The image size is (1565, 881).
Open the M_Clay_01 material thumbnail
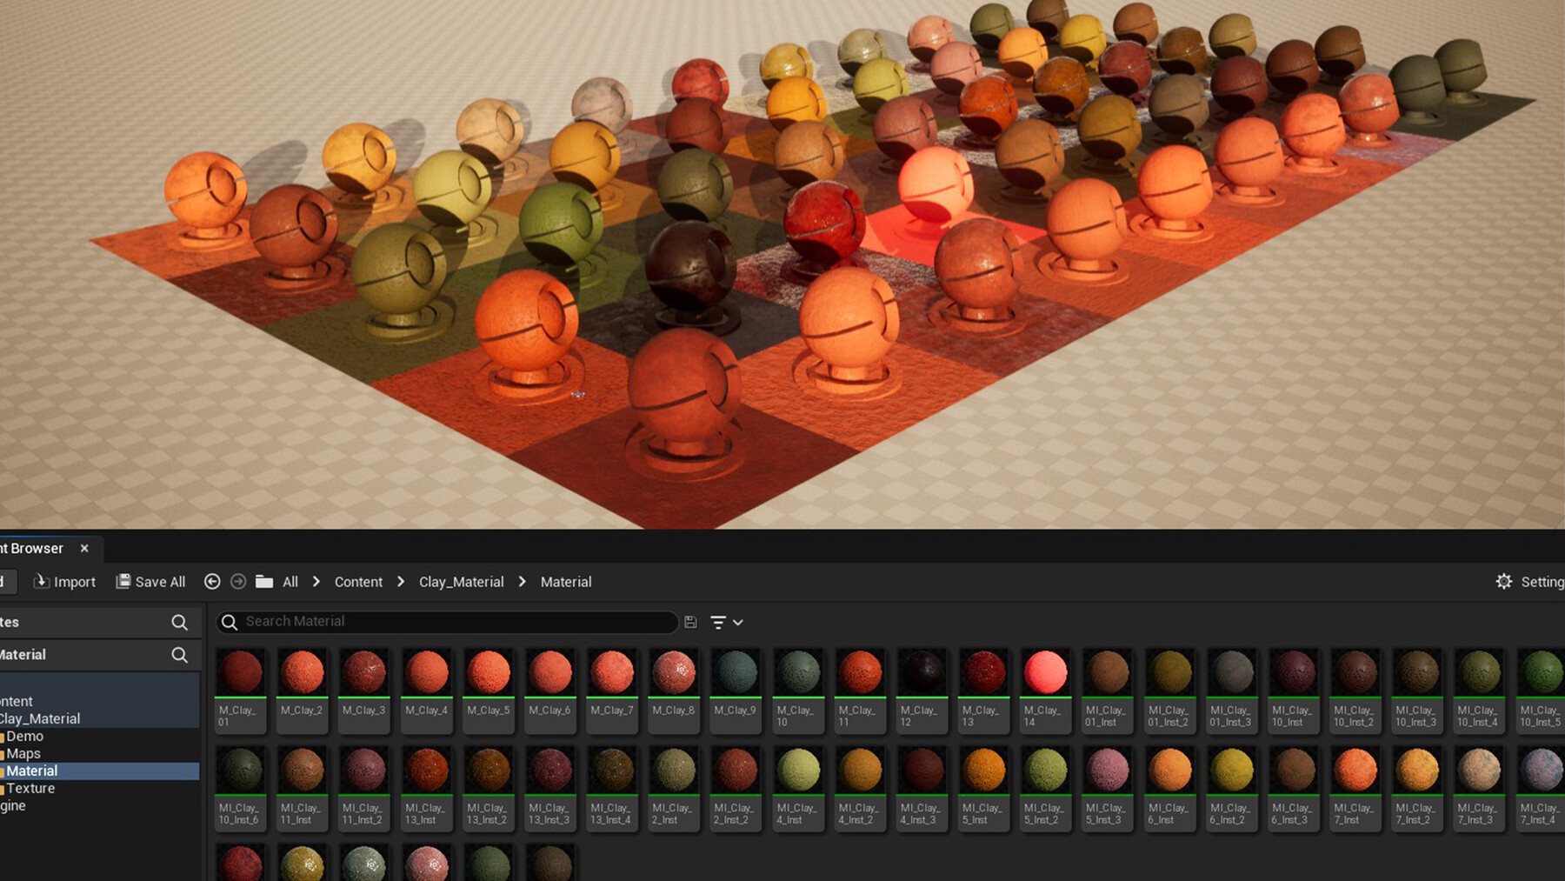(240, 671)
